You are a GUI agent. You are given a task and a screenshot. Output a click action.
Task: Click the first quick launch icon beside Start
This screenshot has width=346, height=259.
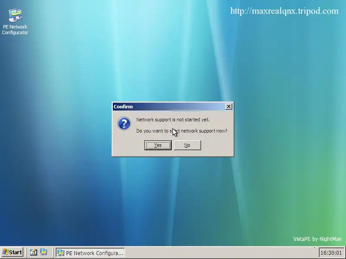pyautogui.click(x=34, y=252)
